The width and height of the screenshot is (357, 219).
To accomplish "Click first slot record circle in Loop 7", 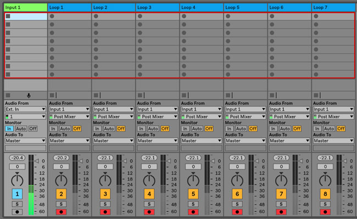I will 316,16.
